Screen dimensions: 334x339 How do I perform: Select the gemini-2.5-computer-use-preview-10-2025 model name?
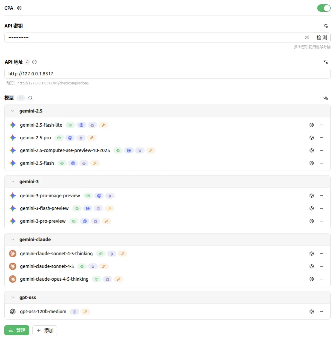tap(65, 150)
